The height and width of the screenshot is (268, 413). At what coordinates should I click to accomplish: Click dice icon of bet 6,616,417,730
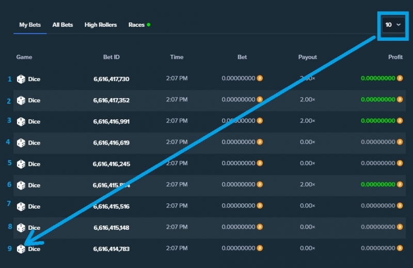(x=21, y=79)
